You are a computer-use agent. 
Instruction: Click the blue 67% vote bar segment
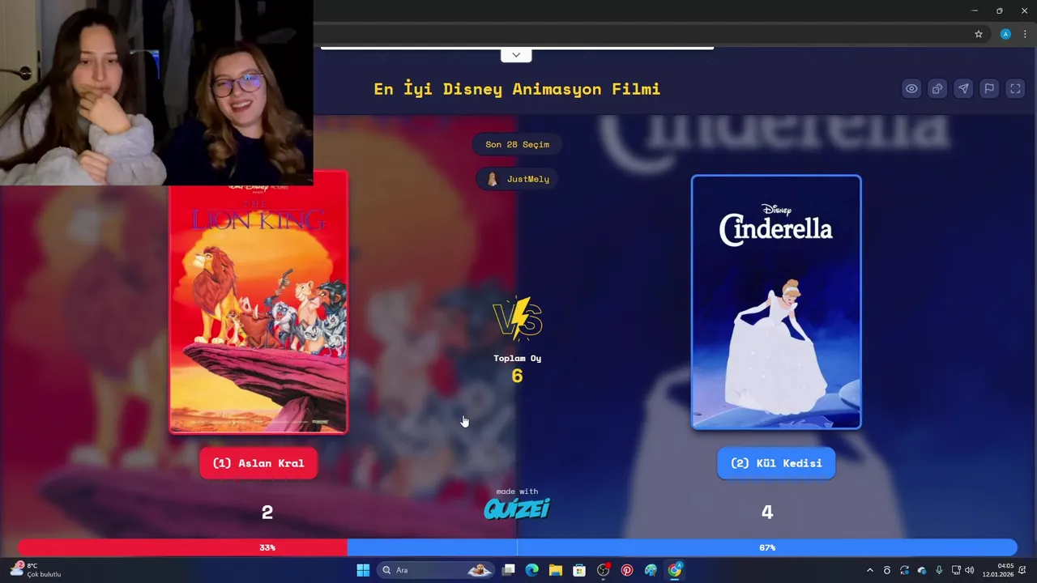click(x=682, y=547)
